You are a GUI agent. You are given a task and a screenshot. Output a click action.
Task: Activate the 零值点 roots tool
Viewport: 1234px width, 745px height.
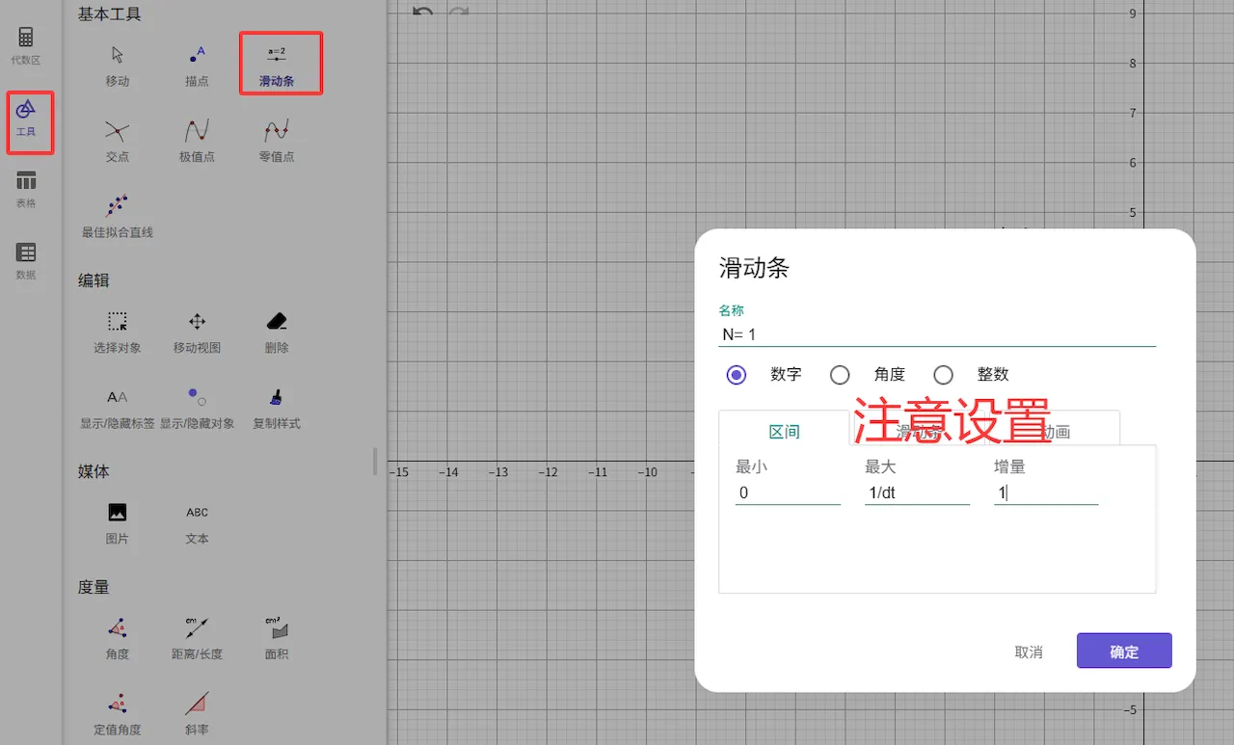click(x=277, y=139)
